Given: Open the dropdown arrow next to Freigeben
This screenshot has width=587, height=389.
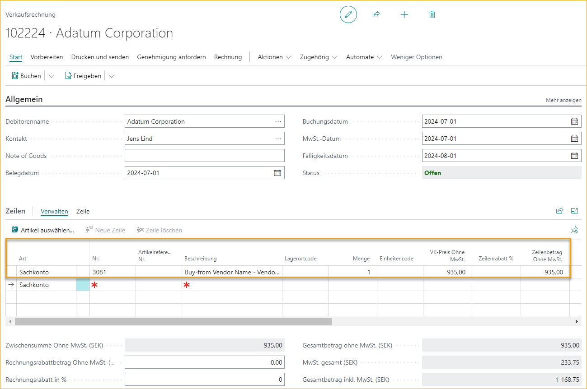Looking at the screenshot, I should pos(112,76).
